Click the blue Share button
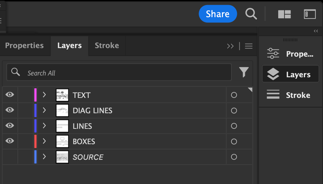This screenshot has width=323, height=184. pos(218,14)
